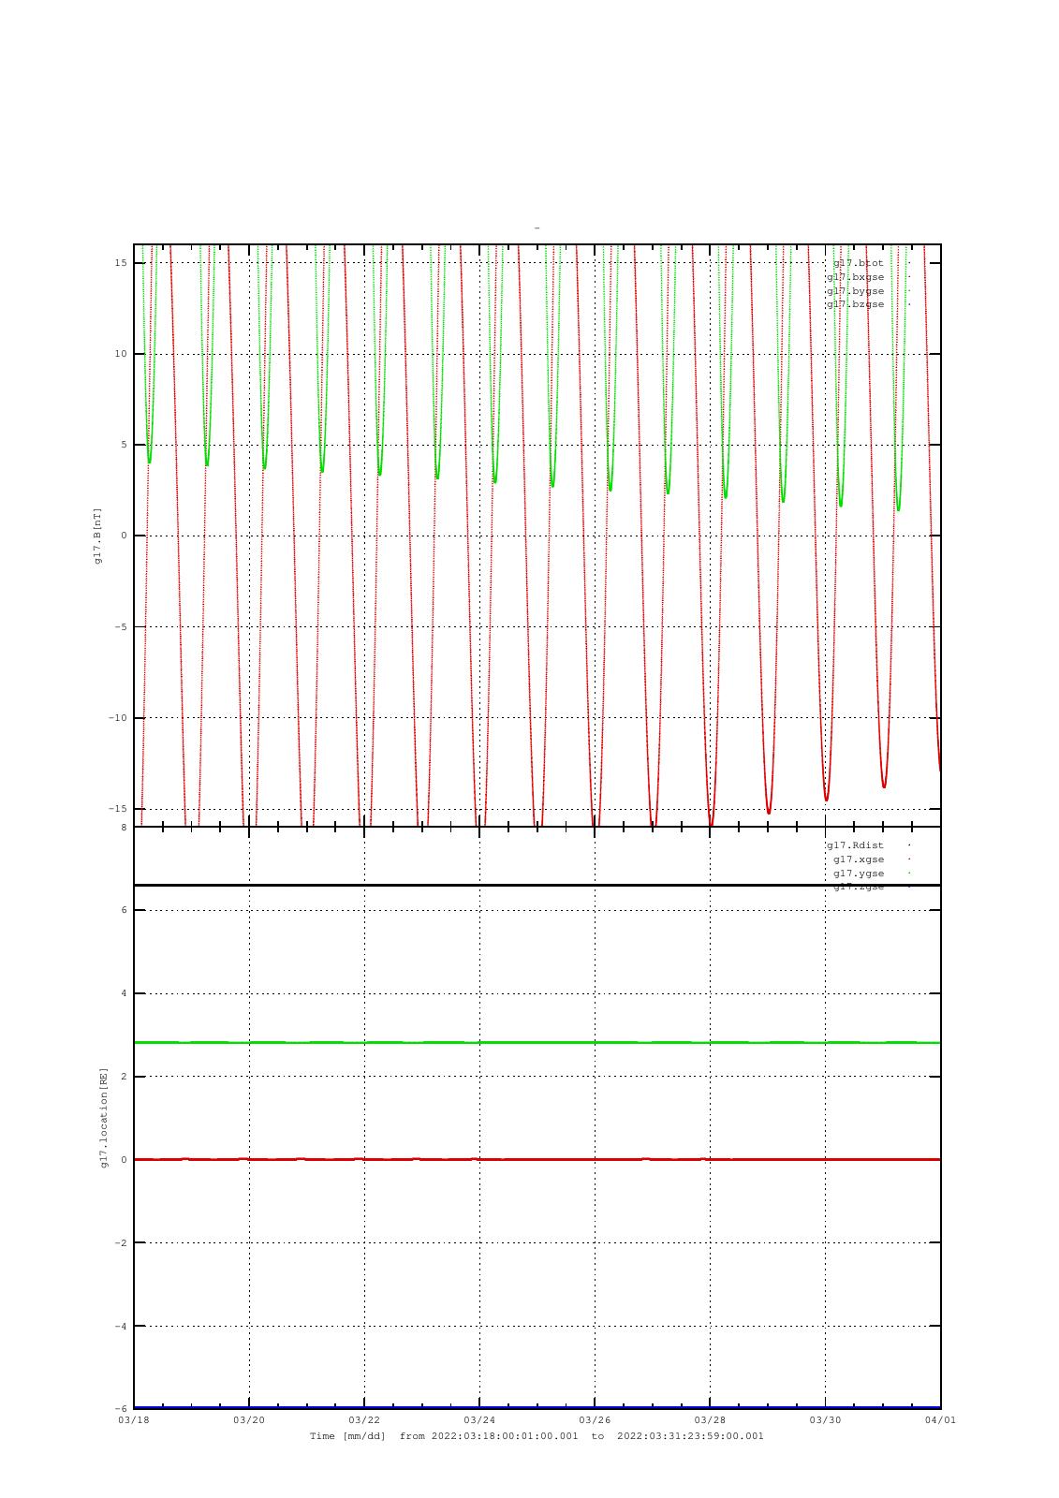Click the 03/28 date tick label
The image size is (1059, 1498).
pyautogui.click(x=710, y=1420)
